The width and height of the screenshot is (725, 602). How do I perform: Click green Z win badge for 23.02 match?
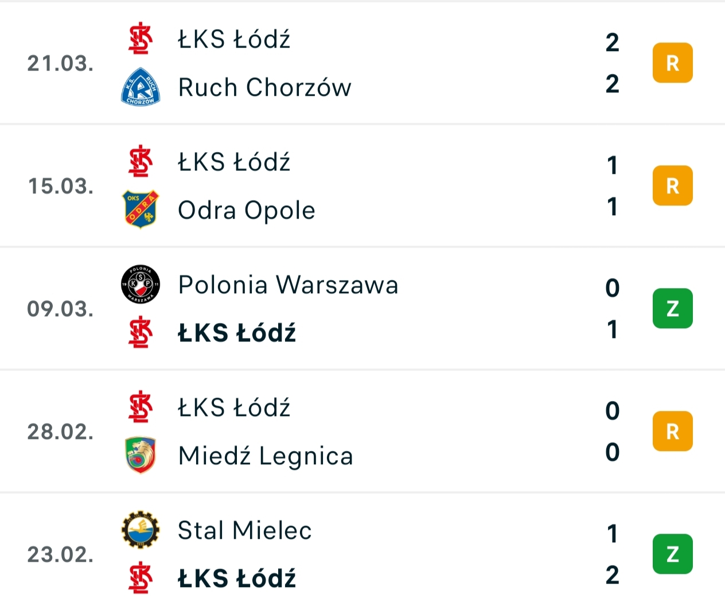672,554
